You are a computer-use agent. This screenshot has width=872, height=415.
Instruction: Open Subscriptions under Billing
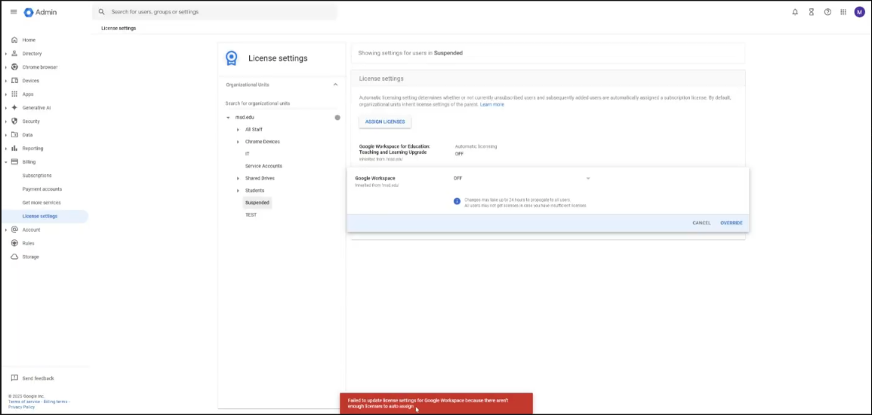(x=37, y=176)
